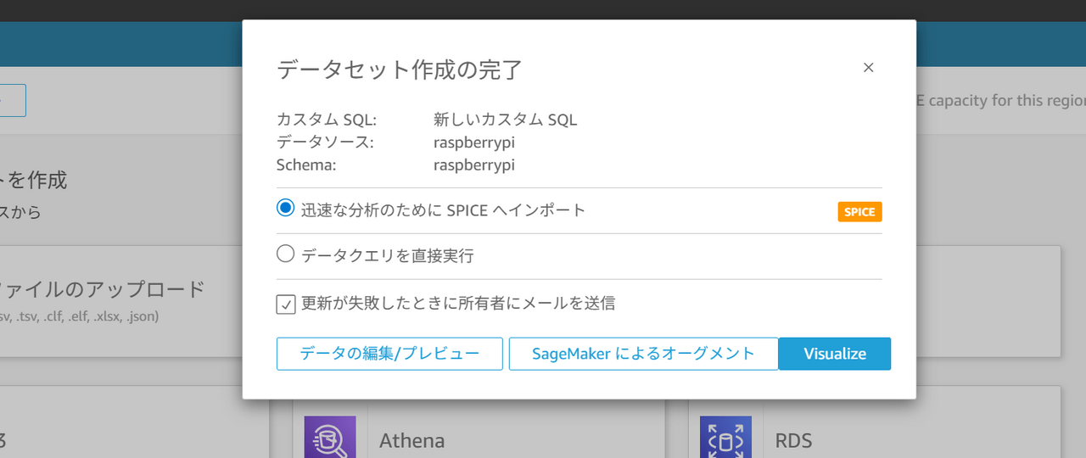Click the orange SPICE badge
The image size is (1086, 458).
(x=859, y=212)
